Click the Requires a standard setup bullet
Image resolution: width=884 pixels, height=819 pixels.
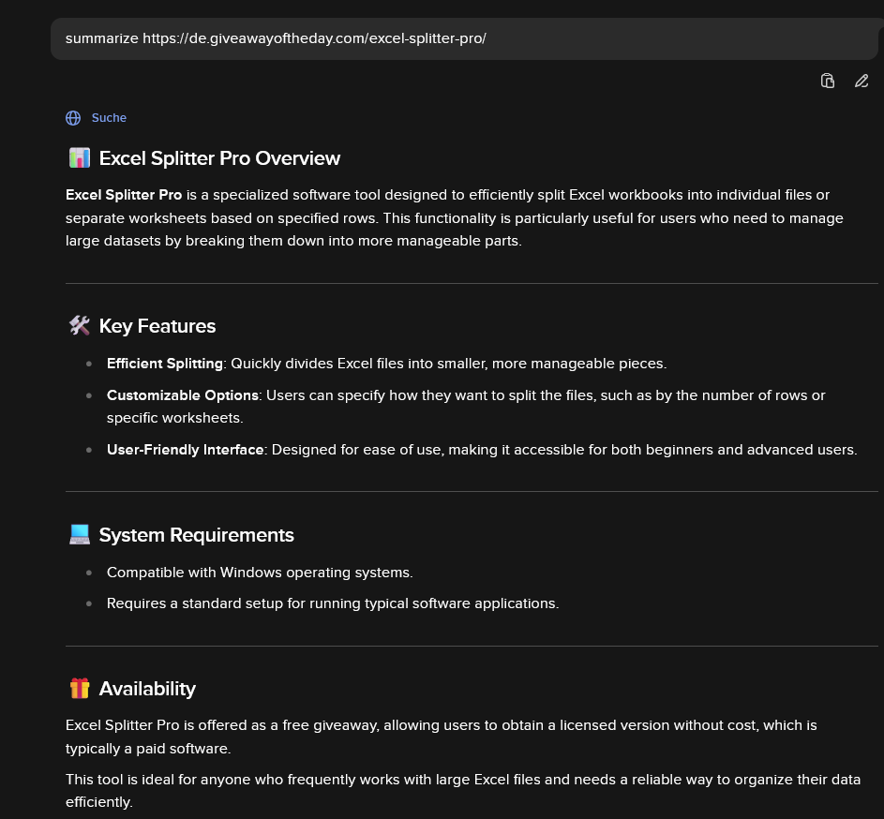tap(333, 603)
